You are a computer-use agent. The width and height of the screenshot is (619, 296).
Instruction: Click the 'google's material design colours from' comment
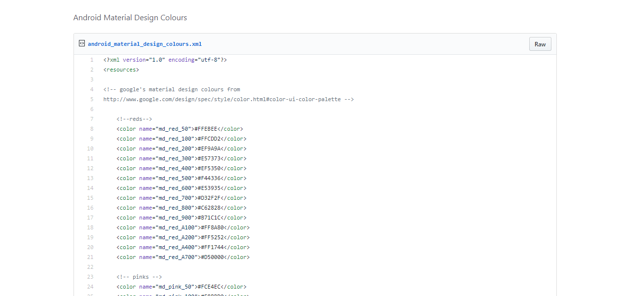point(172,89)
